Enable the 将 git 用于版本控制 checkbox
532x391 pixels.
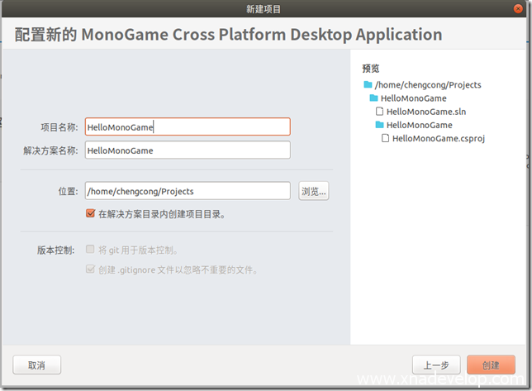tap(91, 250)
